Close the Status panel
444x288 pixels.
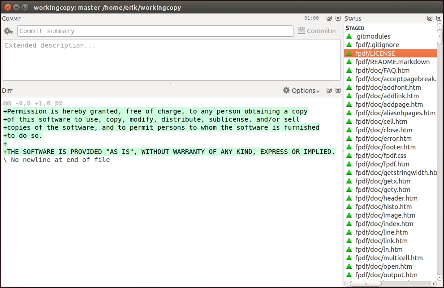click(x=439, y=18)
